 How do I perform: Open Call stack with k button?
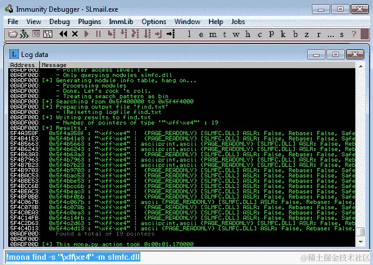tap(283, 34)
